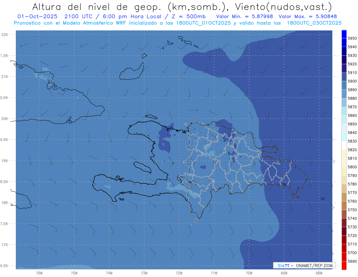
Task: Click the 73W longitude label
Action: tap(144, 273)
